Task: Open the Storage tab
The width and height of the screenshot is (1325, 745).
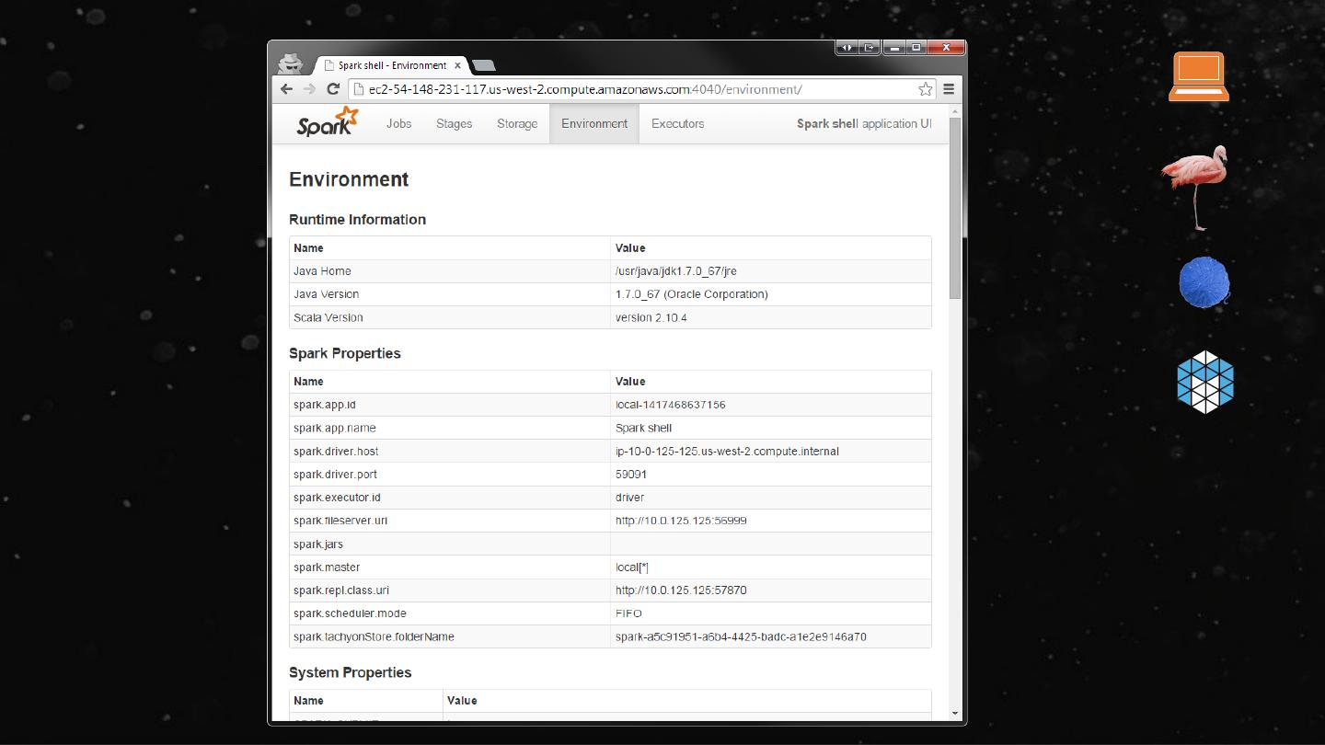Action: click(x=517, y=123)
